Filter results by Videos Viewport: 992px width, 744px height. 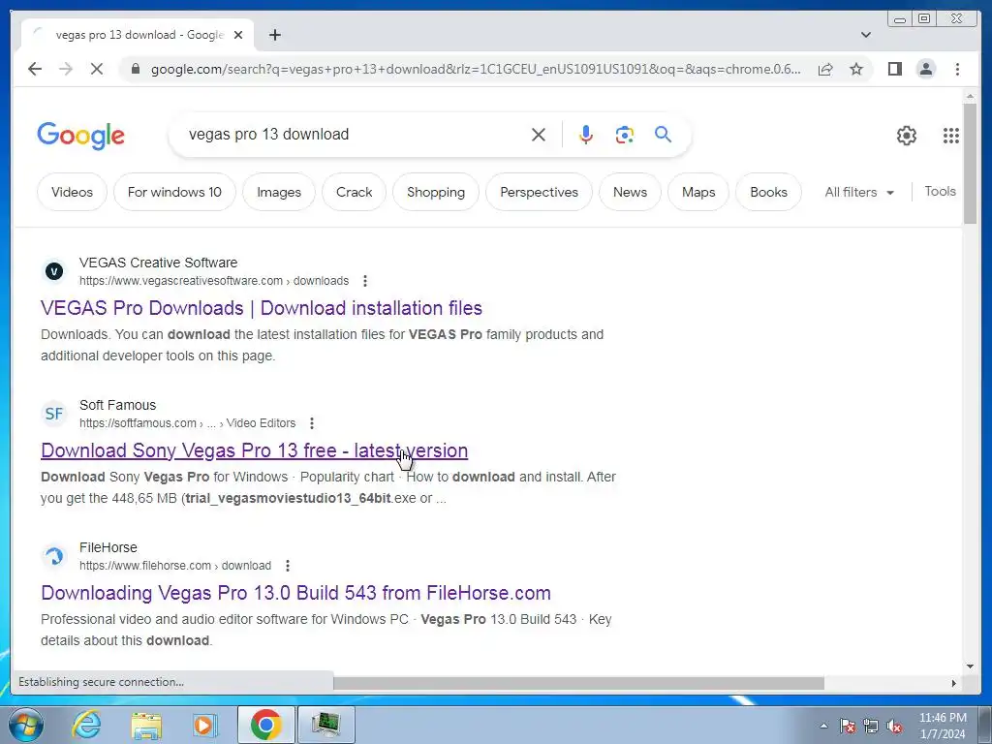point(72,192)
